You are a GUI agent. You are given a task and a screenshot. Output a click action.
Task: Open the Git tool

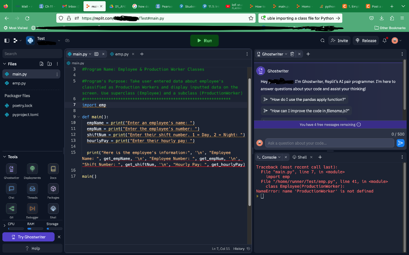tap(11, 208)
